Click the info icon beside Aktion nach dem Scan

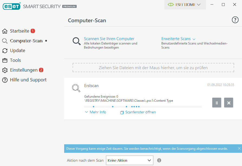159,160
